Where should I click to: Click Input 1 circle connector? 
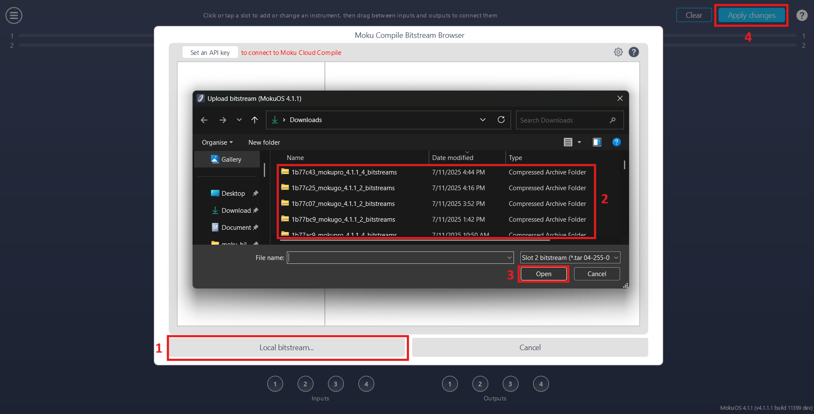point(275,384)
